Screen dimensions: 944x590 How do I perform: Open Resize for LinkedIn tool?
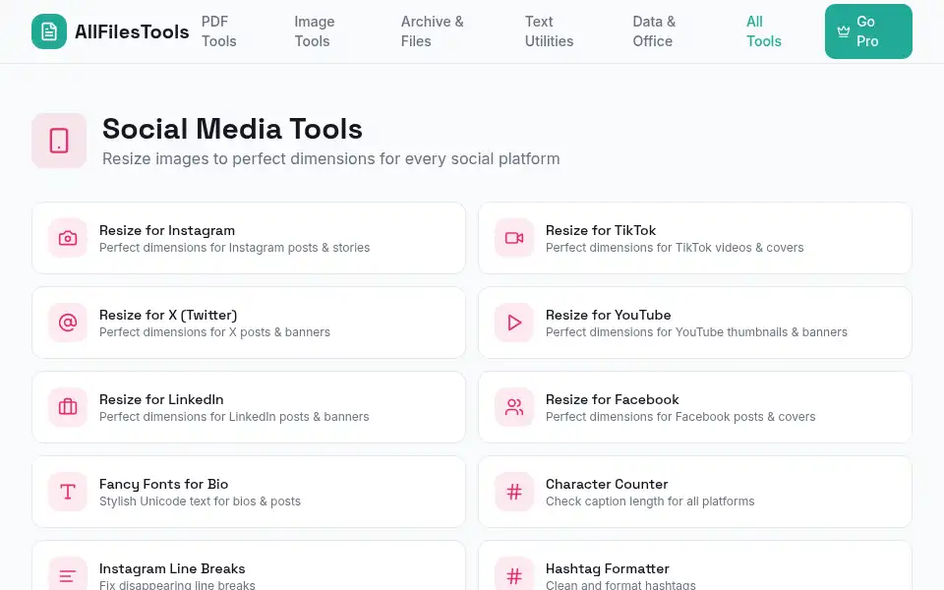(x=249, y=407)
